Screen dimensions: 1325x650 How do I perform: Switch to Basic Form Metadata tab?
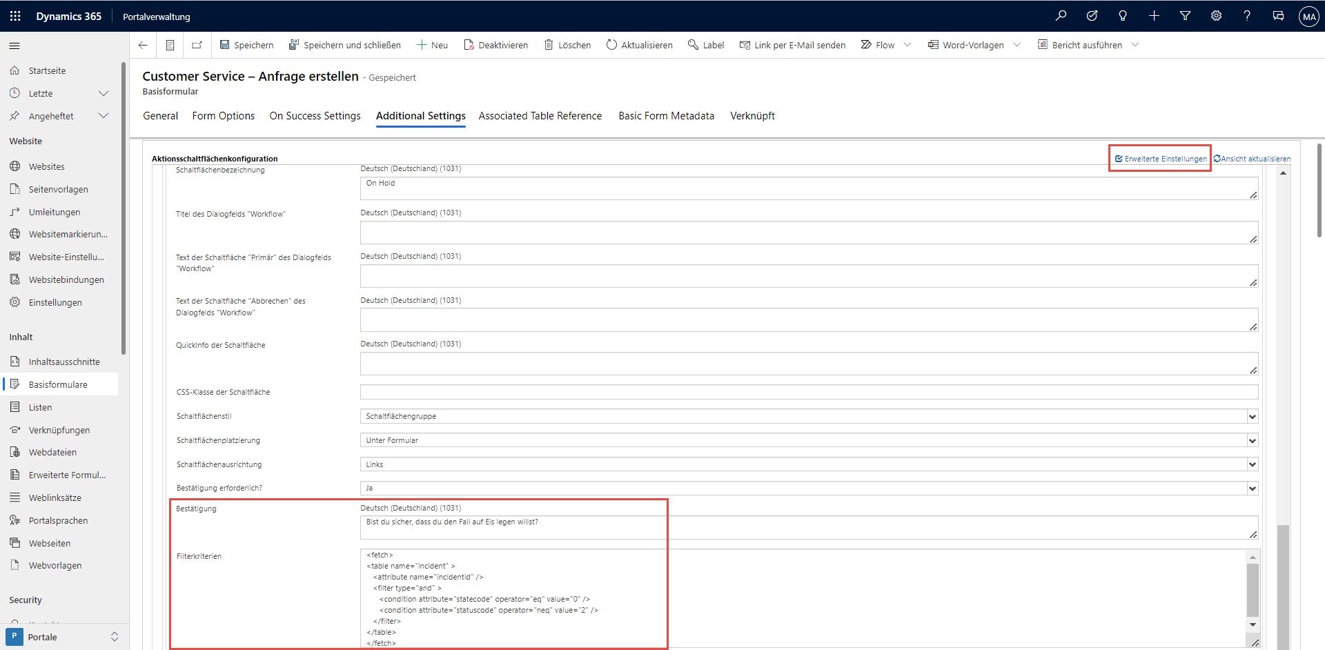tap(667, 116)
